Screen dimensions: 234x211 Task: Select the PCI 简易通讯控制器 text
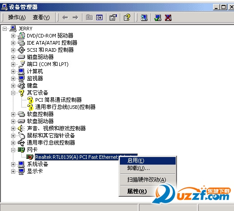point(58,100)
